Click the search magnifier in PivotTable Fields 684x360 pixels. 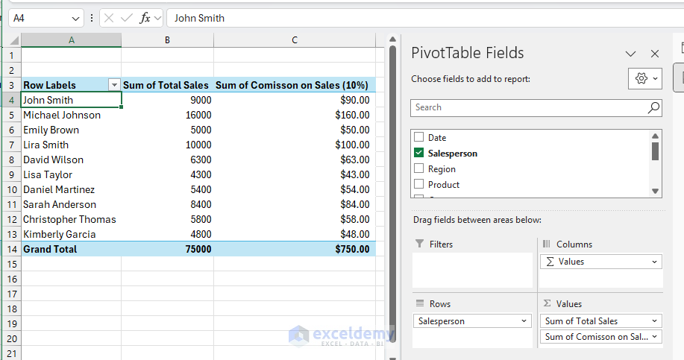[653, 107]
